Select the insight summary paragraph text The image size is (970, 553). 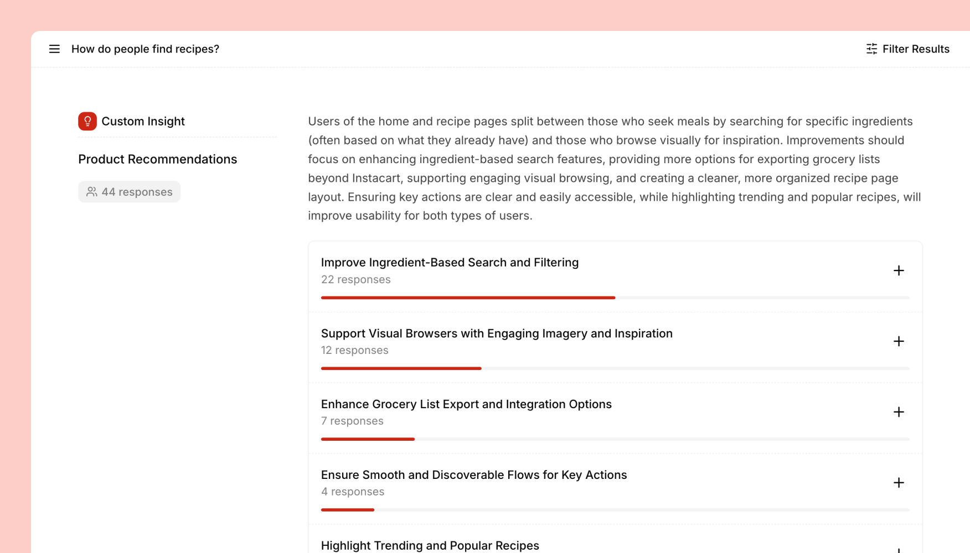(x=609, y=168)
